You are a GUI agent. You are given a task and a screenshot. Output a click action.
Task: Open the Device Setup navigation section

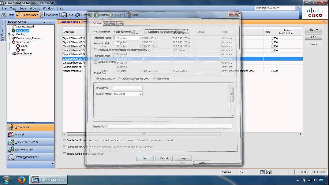(x=31, y=127)
